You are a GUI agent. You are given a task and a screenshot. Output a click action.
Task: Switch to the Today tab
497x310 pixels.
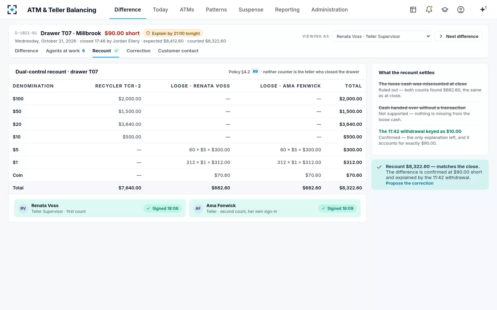(x=160, y=10)
